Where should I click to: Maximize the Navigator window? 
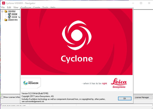click(141, 3)
